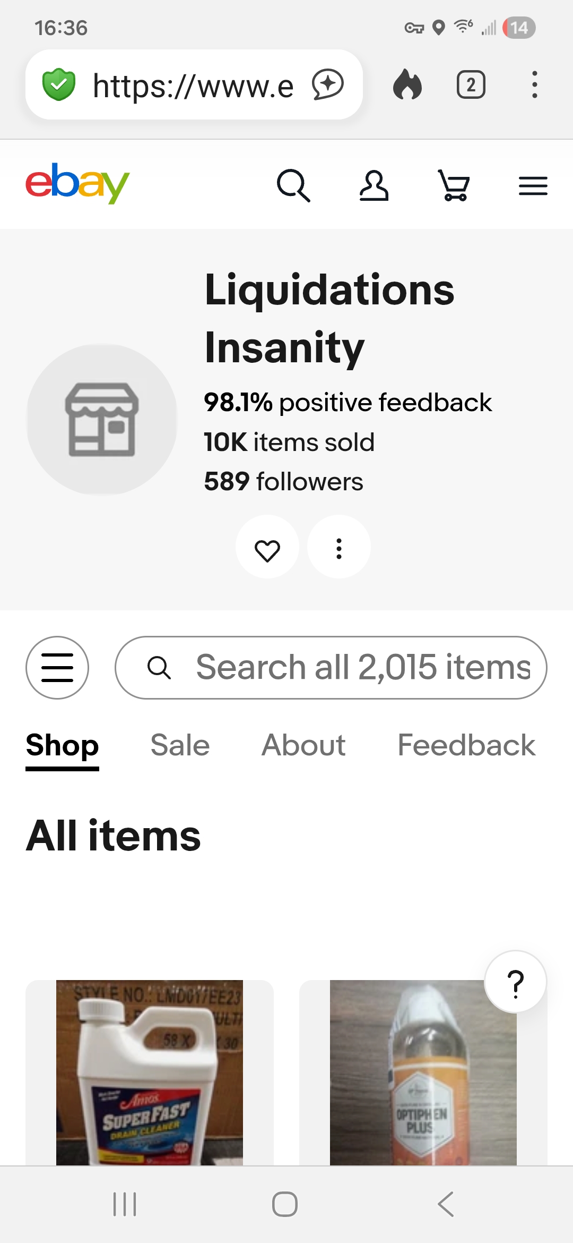The width and height of the screenshot is (573, 1243).
Task: Open the help question mark button
Action: coord(515,982)
